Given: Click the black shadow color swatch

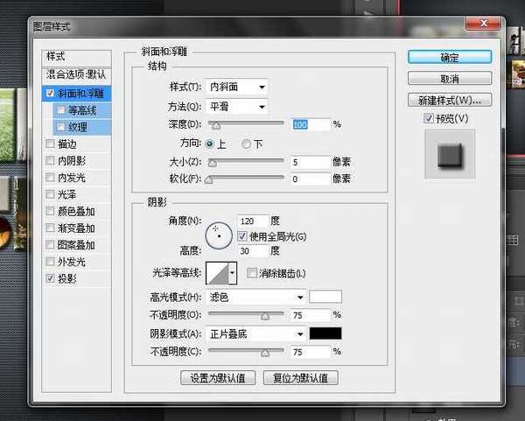Looking at the screenshot, I should 325,333.
